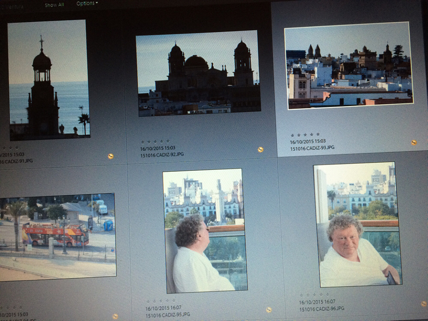The height and width of the screenshot is (321, 428).
Task: Set a one-star rating on CADIZ-95
Action: [148, 302]
